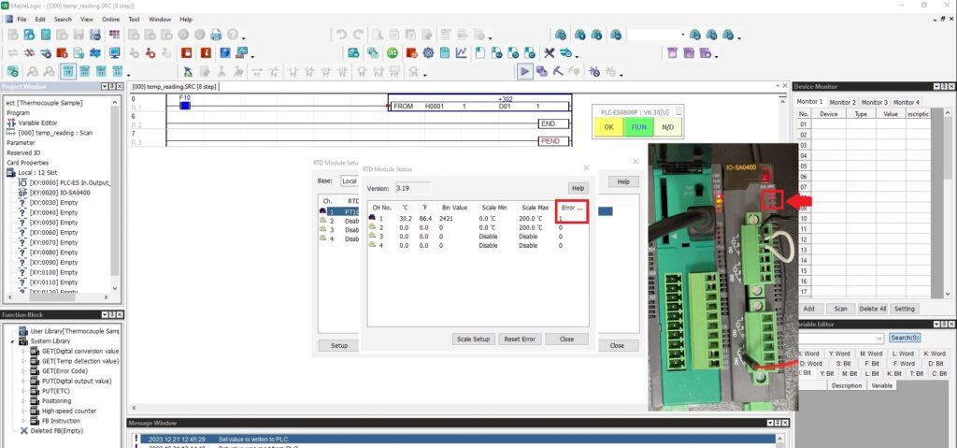Screen dimensions: 957x448
Task: Click Help in the RTD Module Status dialog
Action: (578, 188)
